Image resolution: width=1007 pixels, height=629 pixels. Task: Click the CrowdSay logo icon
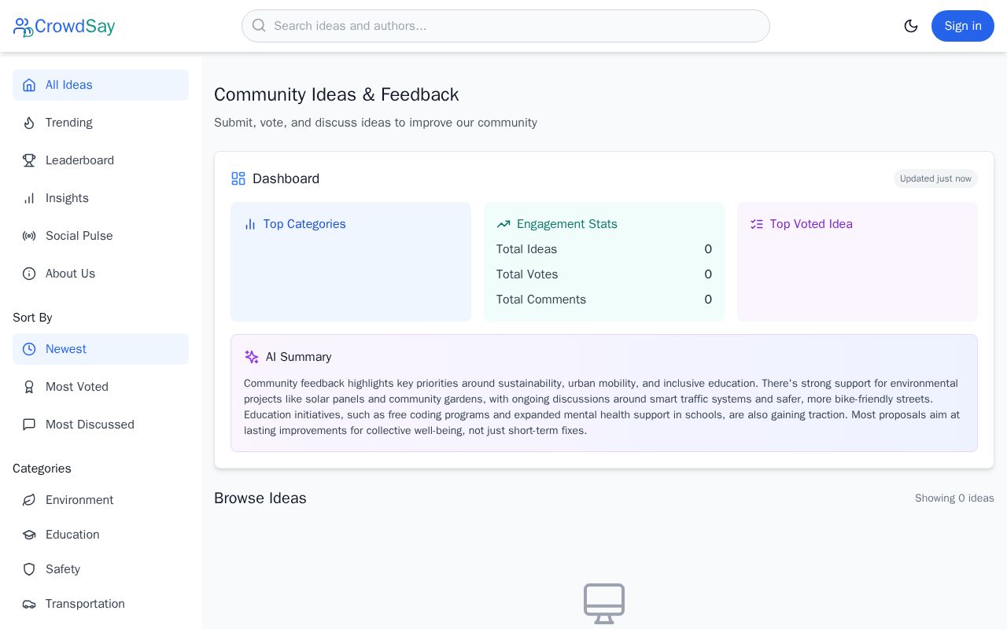pyautogui.click(x=23, y=27)
